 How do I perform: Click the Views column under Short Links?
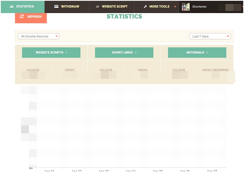(x=142, y=70)
